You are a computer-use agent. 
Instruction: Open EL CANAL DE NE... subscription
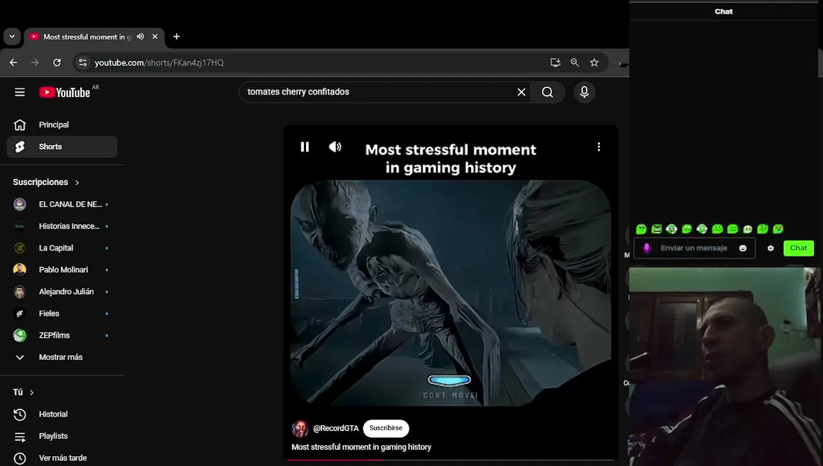62,205
